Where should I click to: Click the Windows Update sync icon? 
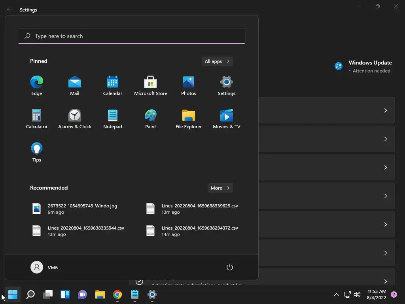tap(339, 66)
